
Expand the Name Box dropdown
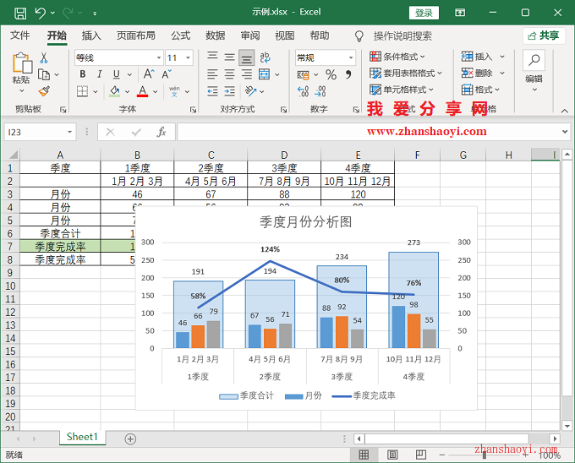69,132
